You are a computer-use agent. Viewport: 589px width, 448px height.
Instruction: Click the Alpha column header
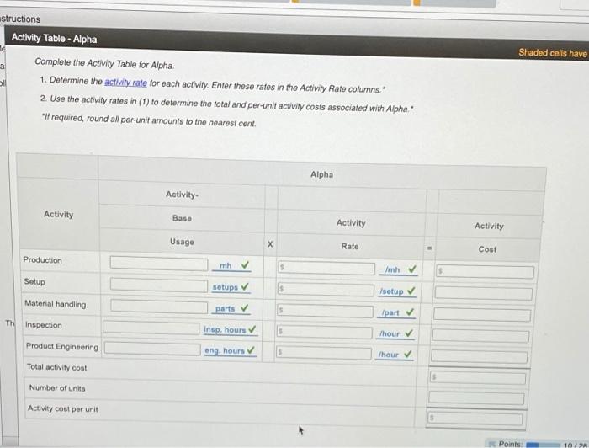[x=321, y=174]
